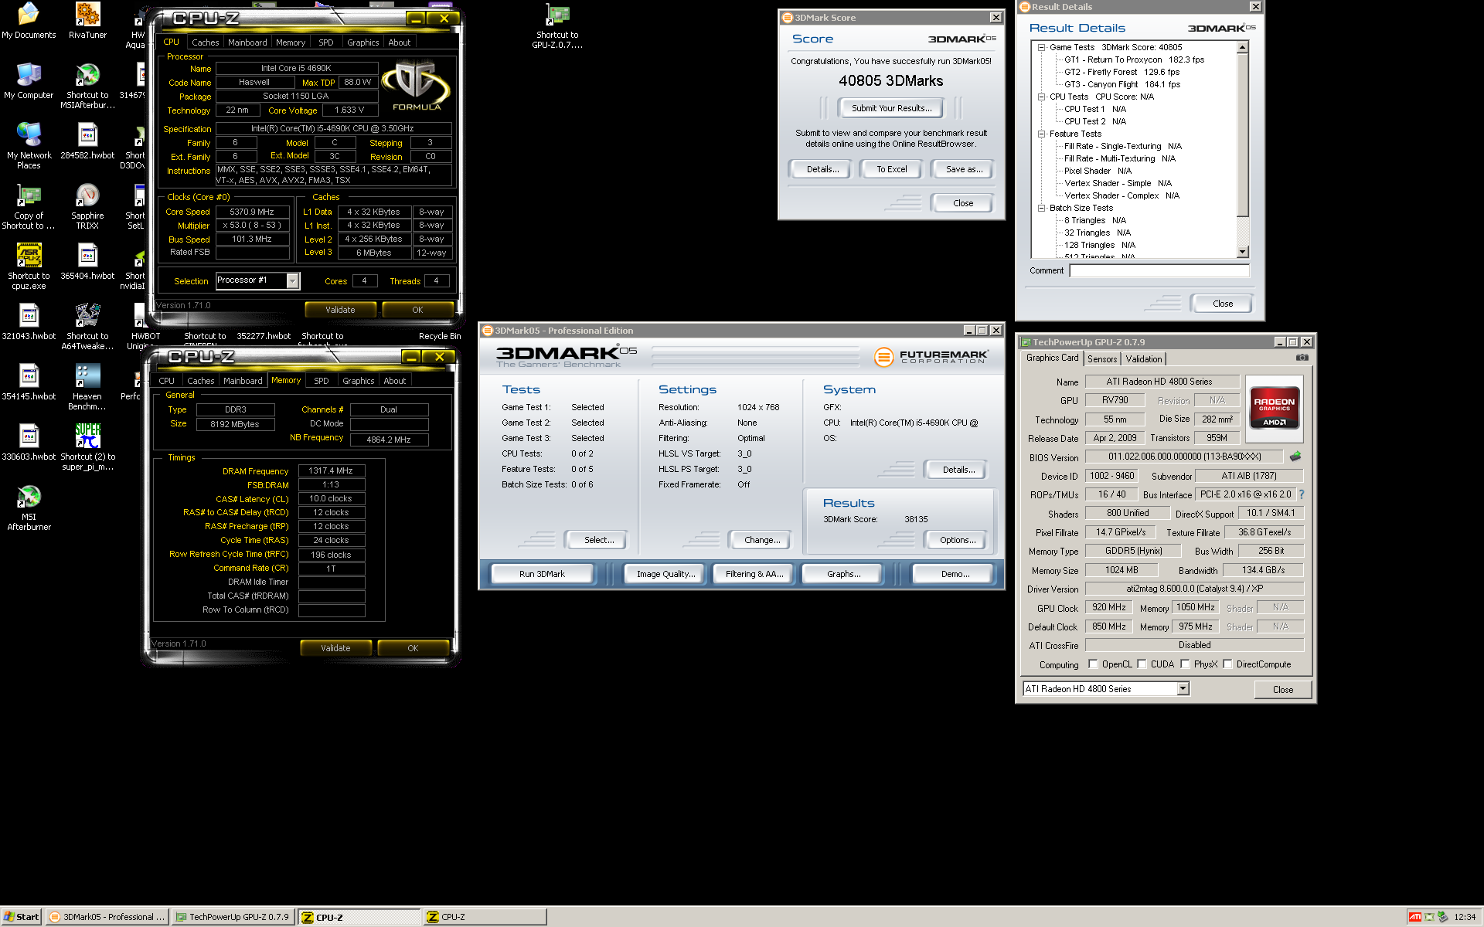Click GPU-Z screenshot camera icon
Screen dimensions: 1484x927
pyautogui.click(x=1302, y=358)
